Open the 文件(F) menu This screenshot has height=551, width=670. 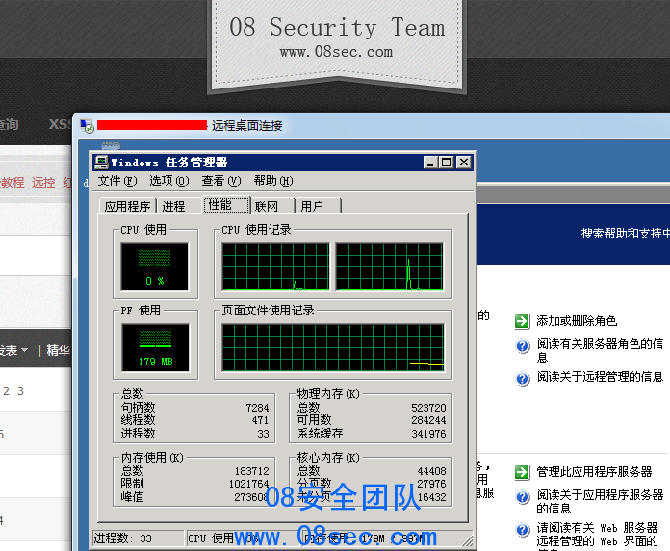[x=117, y=181]
